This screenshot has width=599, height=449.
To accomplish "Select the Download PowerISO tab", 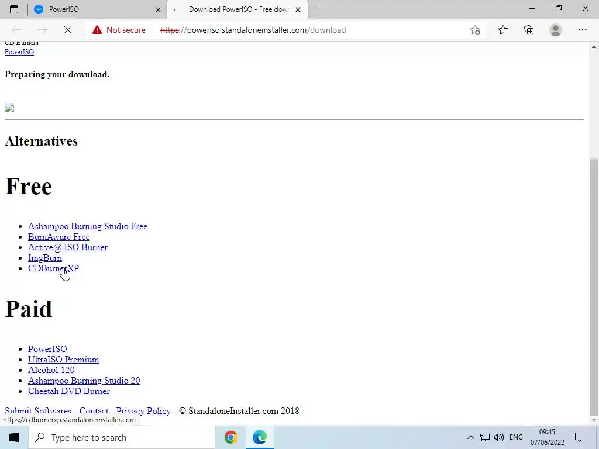I will (237, 9).
